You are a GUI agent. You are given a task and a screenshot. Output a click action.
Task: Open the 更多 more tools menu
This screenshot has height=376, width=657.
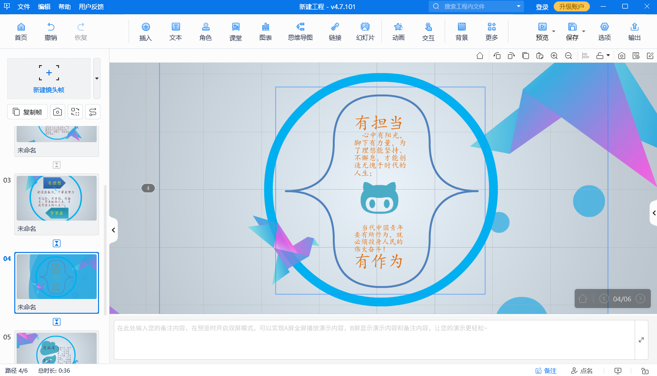tap(492, 31)
